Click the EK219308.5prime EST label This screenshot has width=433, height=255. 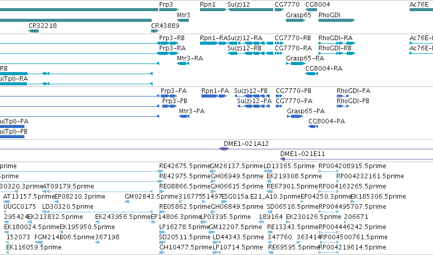294,176
